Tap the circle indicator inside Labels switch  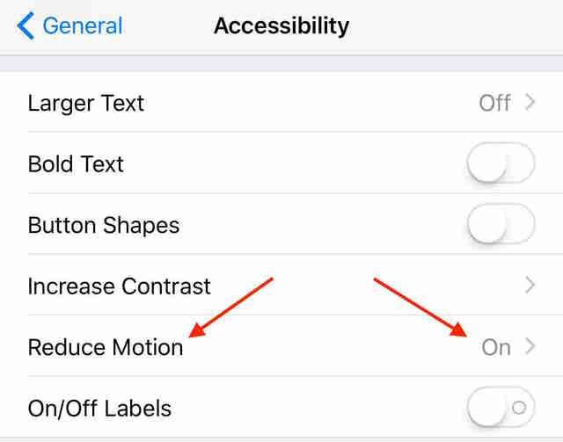519,408
